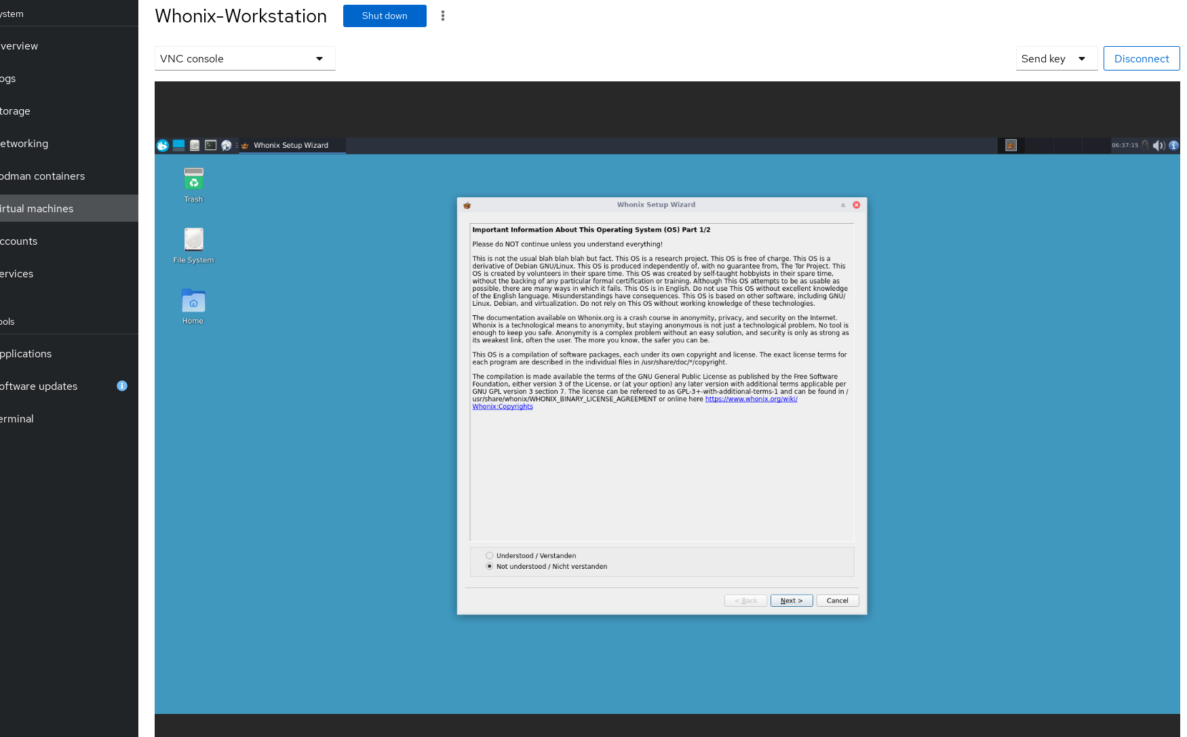Click Next in the Whonix Setup Wizard
Image resolution: width=1187 pixels, height=737 pixels.
tap(791, 601)
